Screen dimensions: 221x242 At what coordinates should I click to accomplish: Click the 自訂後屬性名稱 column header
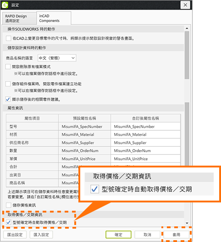pyautogui.click(x=145, y=118)
